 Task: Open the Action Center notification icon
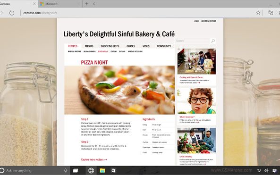pyautogui.click(x=274, y=171)
